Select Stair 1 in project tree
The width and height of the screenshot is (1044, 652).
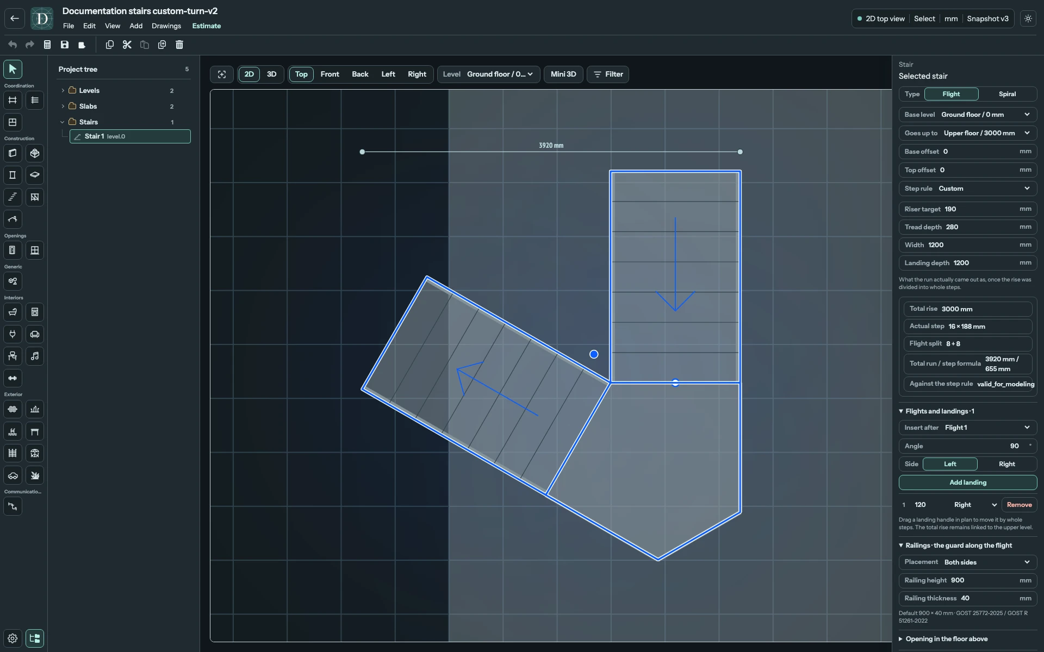coord(130,136)
